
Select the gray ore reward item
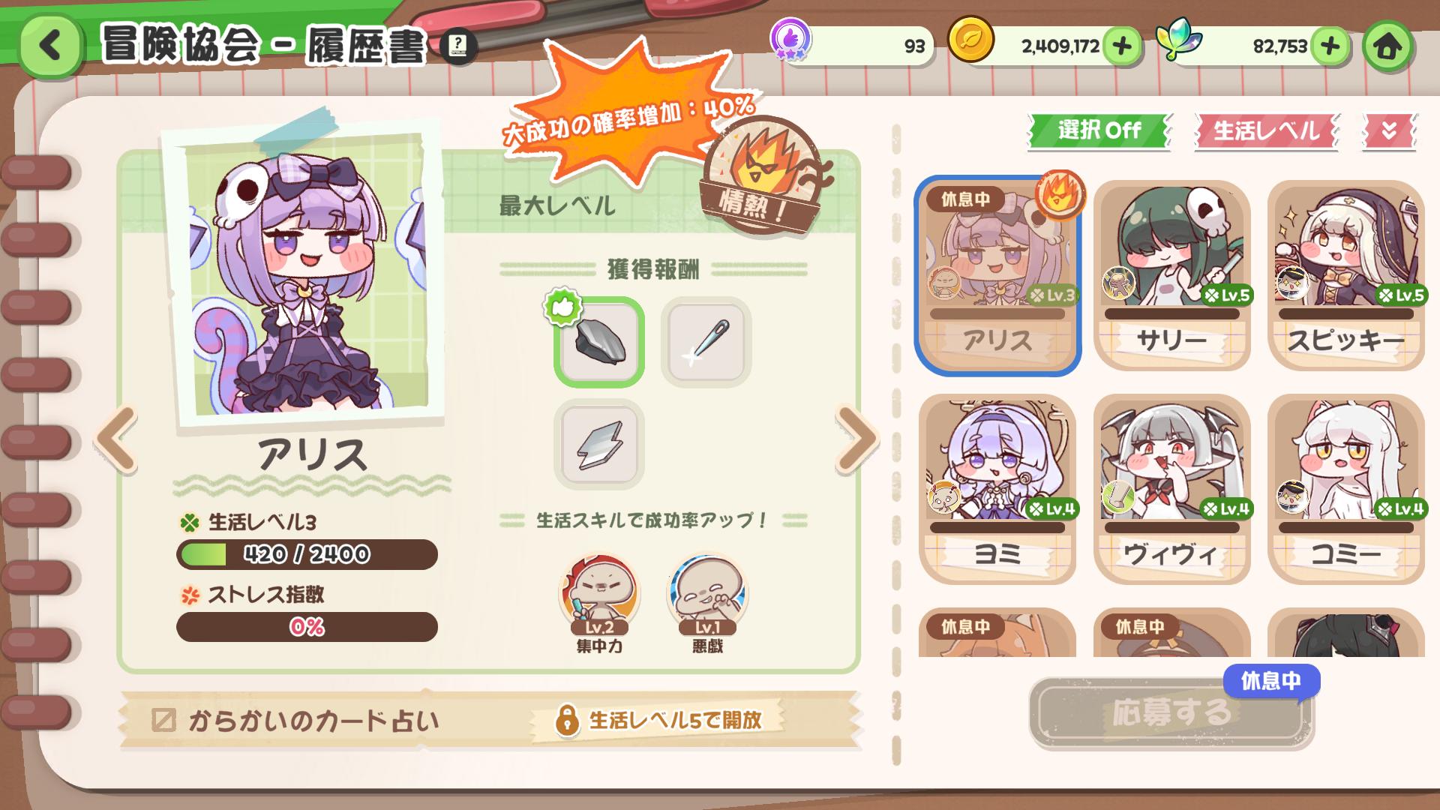[599, 343]
